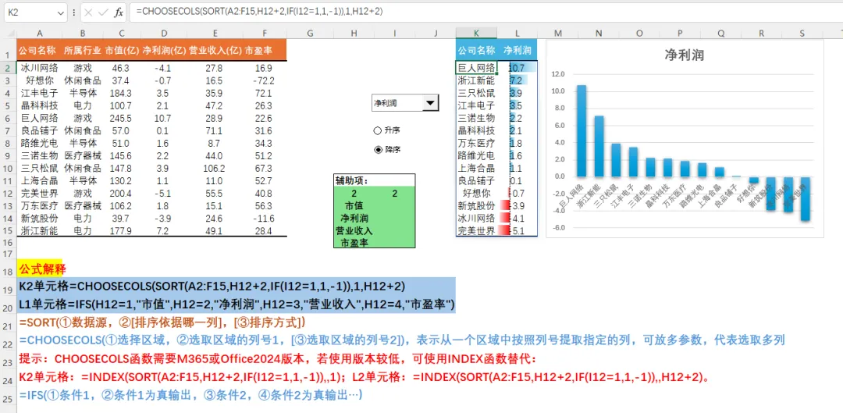Click the 营业收入(亿) header cell
This screenshot has width=843, height=413.
coord(214,51)
